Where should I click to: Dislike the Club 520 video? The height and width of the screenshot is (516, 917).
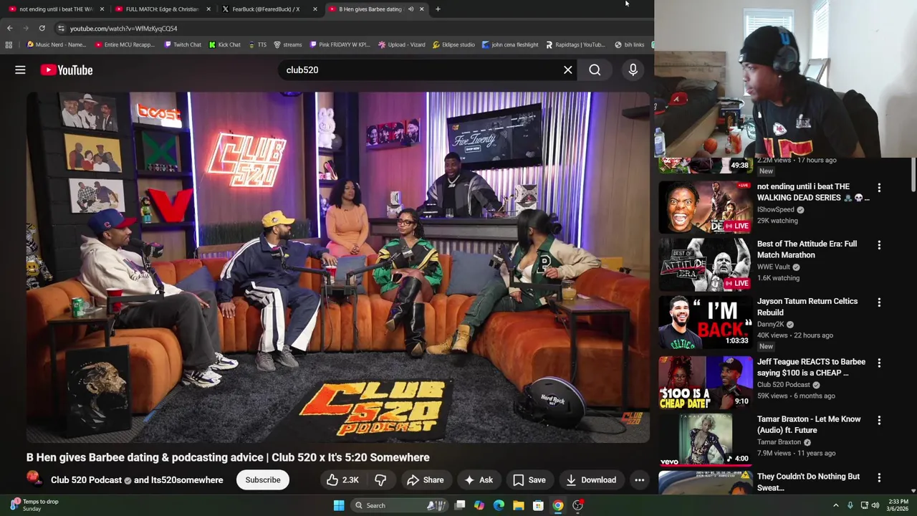tap(380, 480)
